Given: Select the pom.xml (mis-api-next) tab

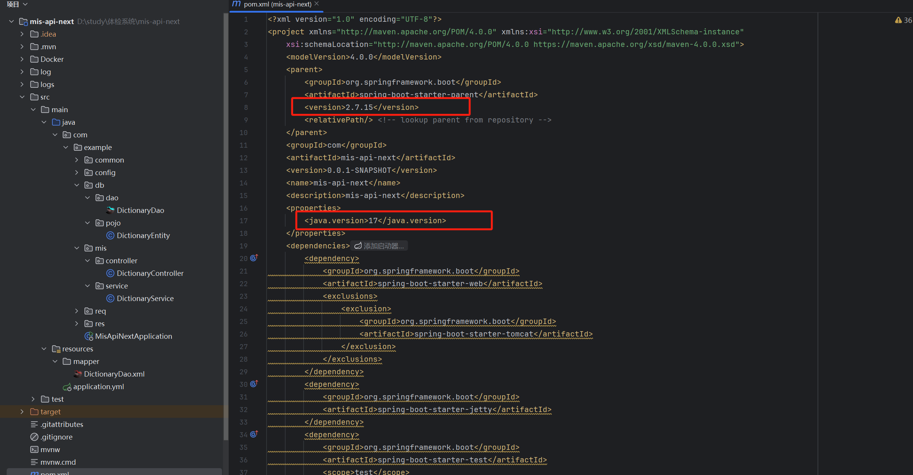Looking at the screenshot, I should tap(277, 4).
